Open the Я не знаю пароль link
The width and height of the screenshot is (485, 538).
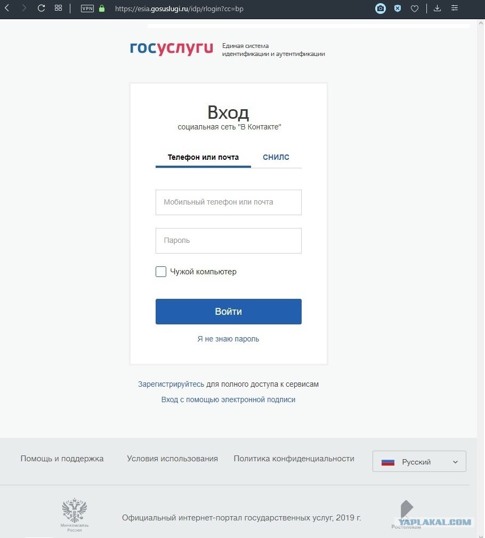click(x=228, y=339)
